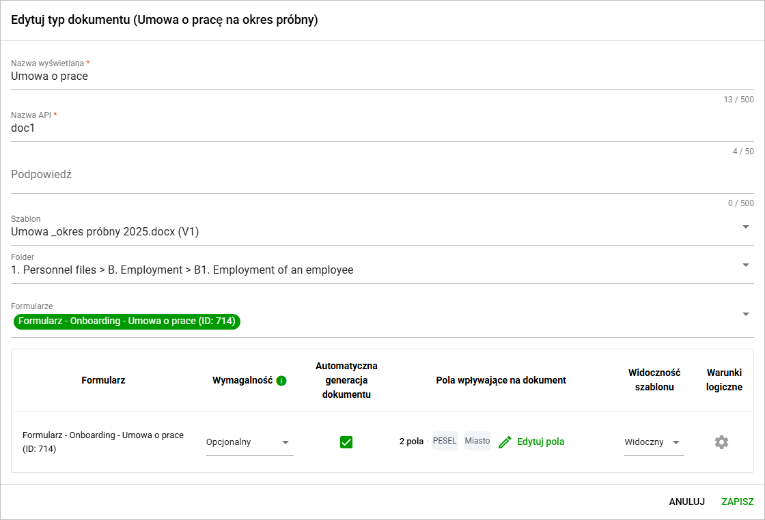The height and width of the screenshot is (520, 765).
Task: Change the Opcjonalny requirement dropdown
Action: [x=249, y=442]
